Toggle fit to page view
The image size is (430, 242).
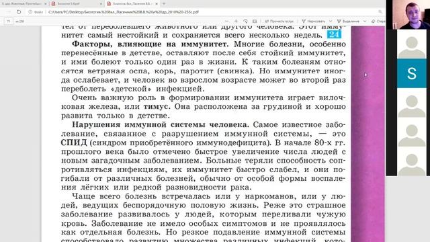(x=255, y=21)
